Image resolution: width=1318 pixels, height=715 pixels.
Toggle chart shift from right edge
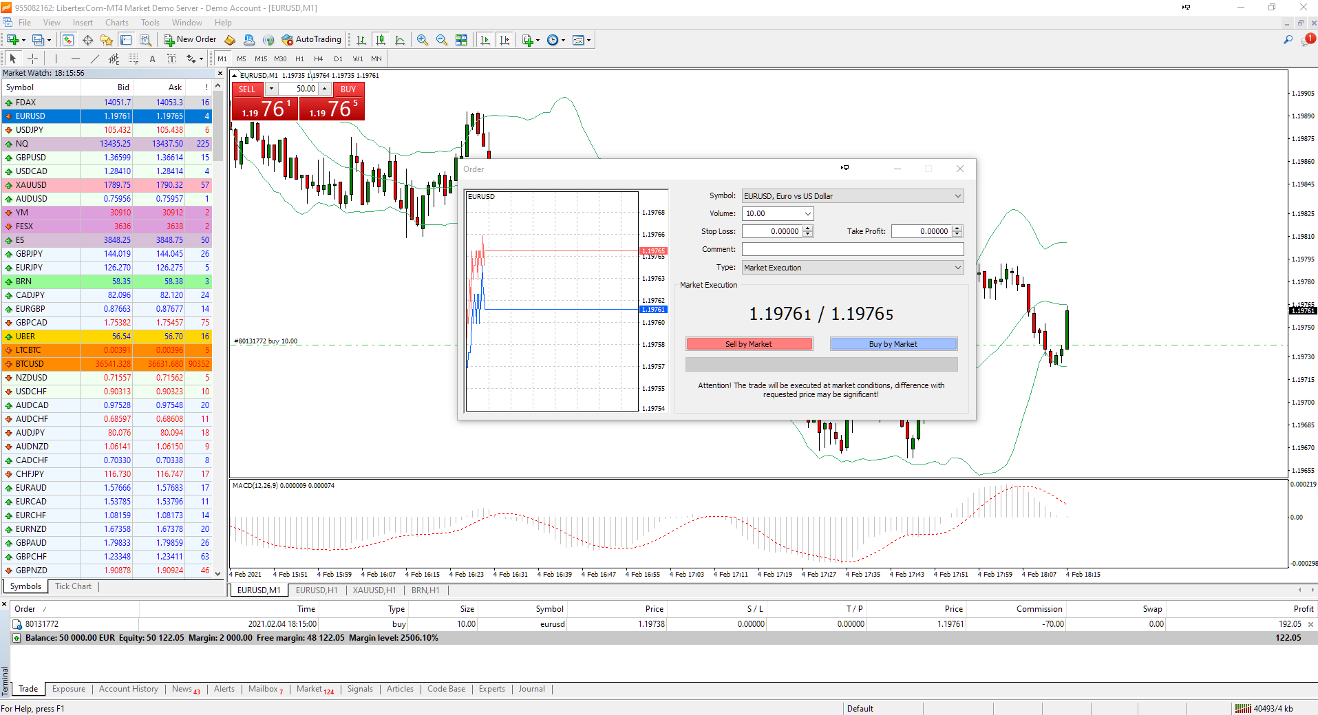[x=505, y=40]
